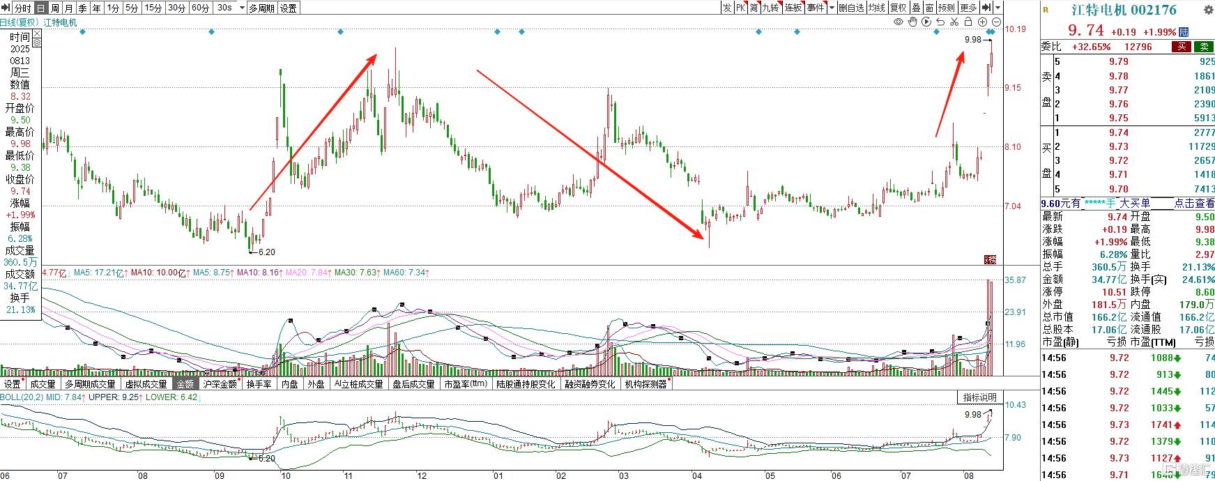Toggle the lock icon above chart
The width and height of the screenshot is (1215, 481).
pos(968,22)
